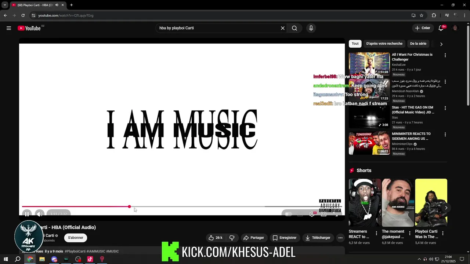
Task: Open player settings gear
Action: 312,214
